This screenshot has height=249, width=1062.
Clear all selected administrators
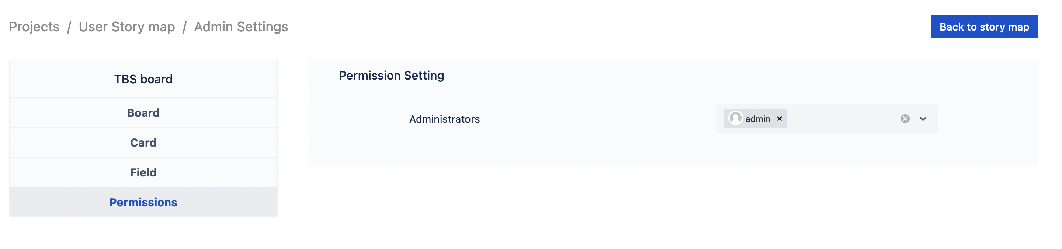(x=905, y=119)
